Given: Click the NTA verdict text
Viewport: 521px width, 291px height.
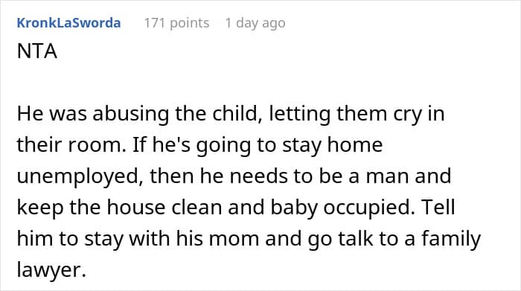Looking at the screenshot, I should coord(37,51).
